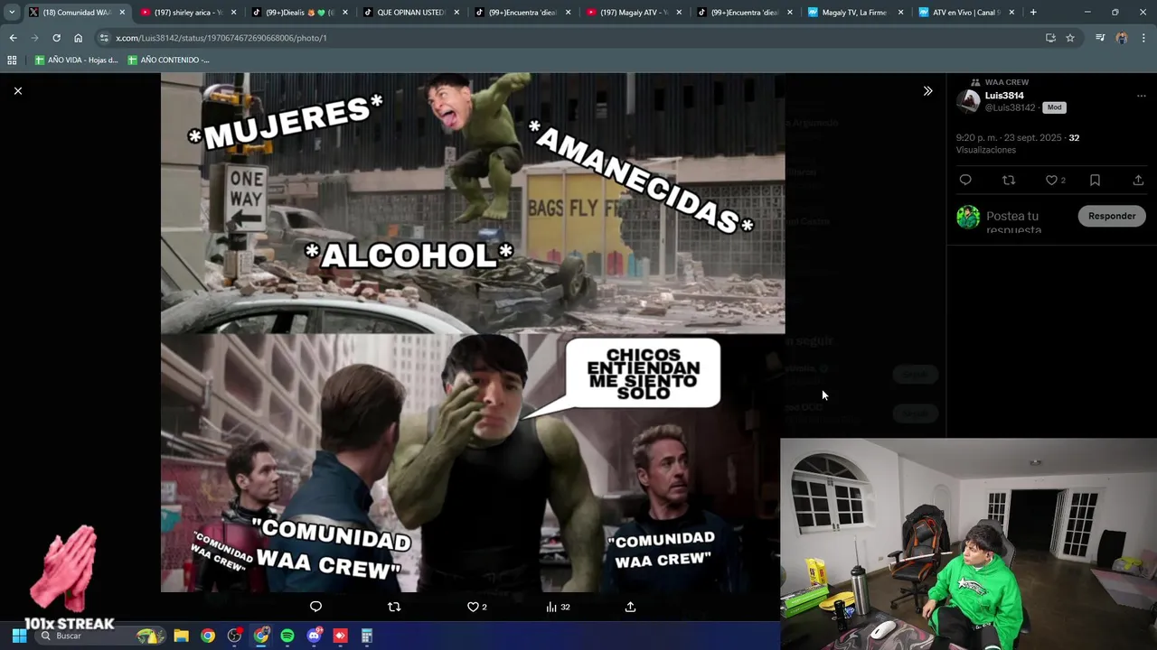
Task: Open Discord from the taskbar
Action: pos(314,636)
